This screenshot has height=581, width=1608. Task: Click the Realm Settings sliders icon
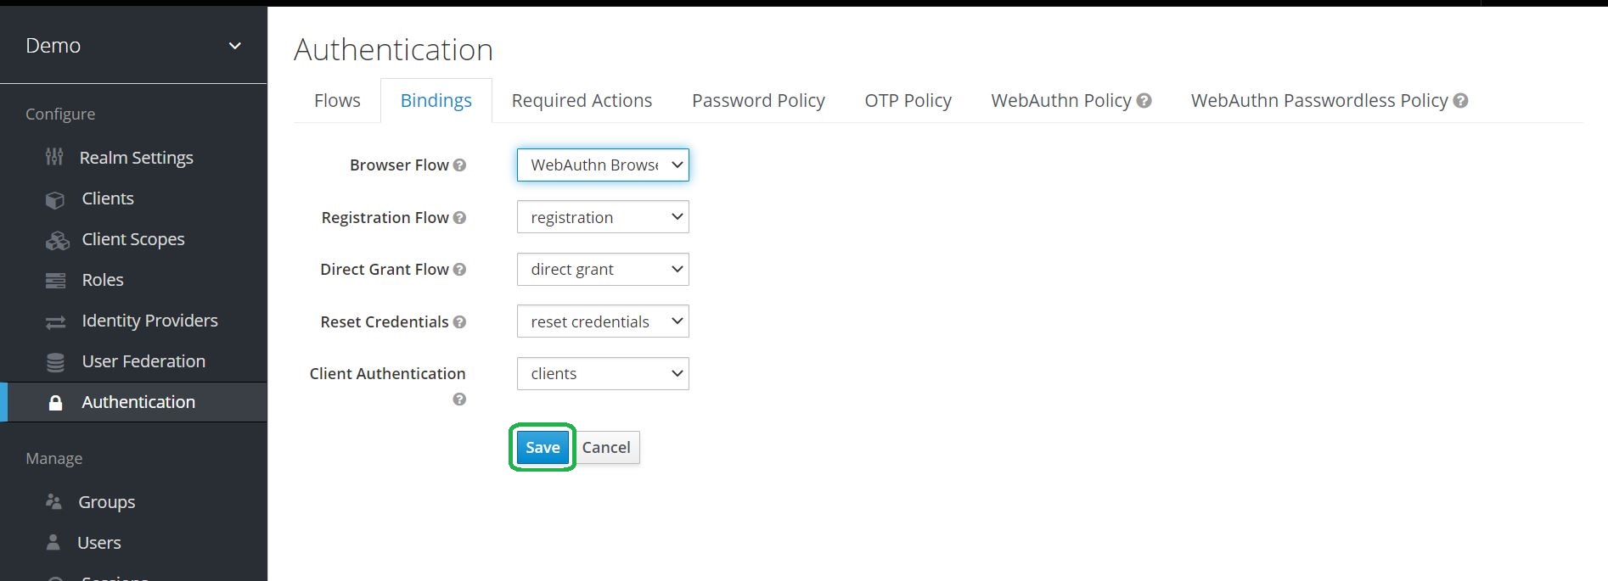click(x=54, y=157)
